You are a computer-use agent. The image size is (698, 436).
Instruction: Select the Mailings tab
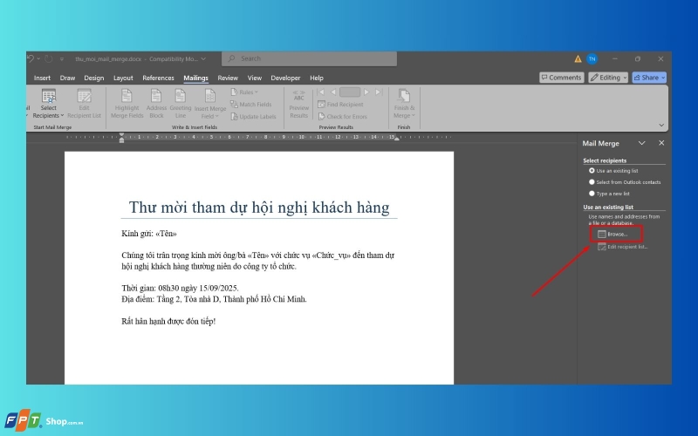coord(195,78)
